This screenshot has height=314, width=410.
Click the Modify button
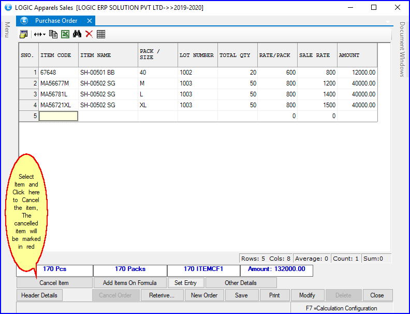307,295
